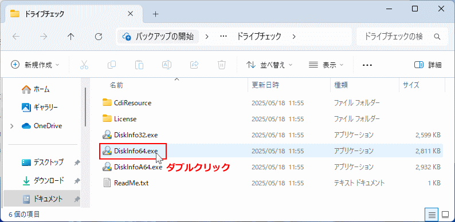Switch to large thumbnails view icon
The height and width of the screenshot is (222, 455).
(x=445, y=215)
